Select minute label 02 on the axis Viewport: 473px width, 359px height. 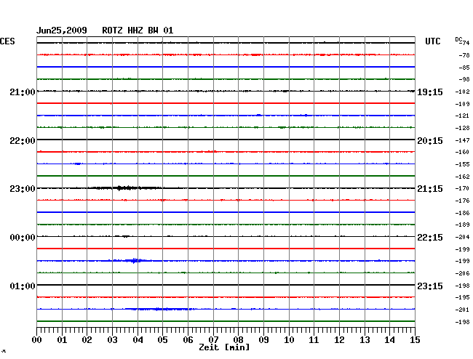click(x=87, y=340)
